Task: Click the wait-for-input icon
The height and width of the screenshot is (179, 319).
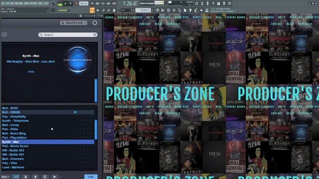Action: [x=98, y=3]
